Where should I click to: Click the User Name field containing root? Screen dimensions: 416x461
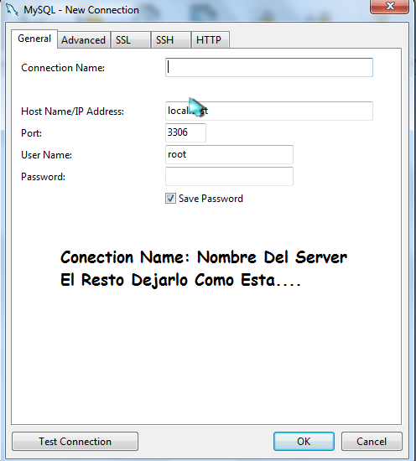click(229, 154)
